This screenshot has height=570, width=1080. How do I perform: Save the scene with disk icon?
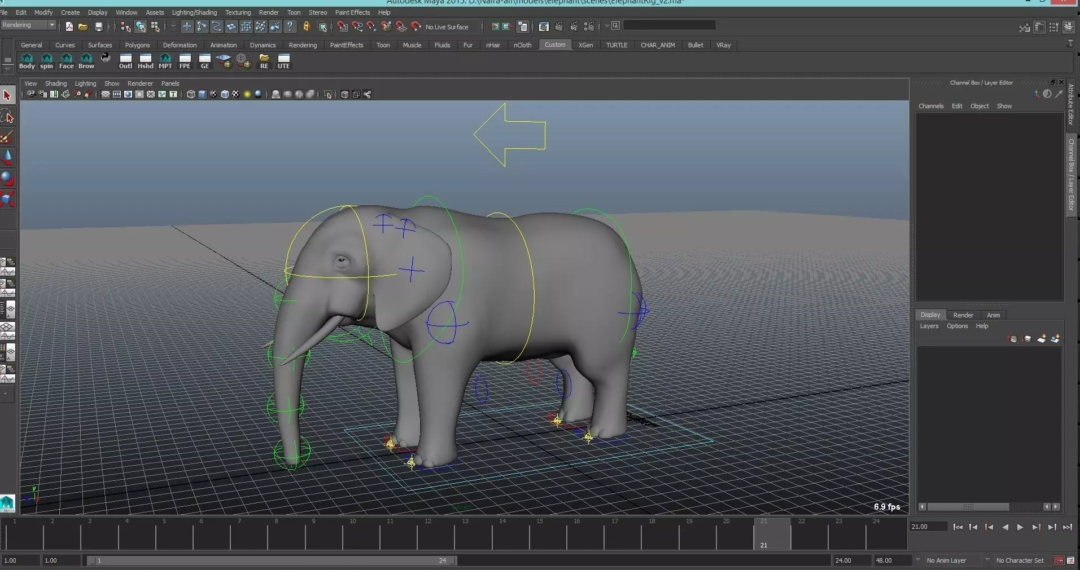(99, 26)
